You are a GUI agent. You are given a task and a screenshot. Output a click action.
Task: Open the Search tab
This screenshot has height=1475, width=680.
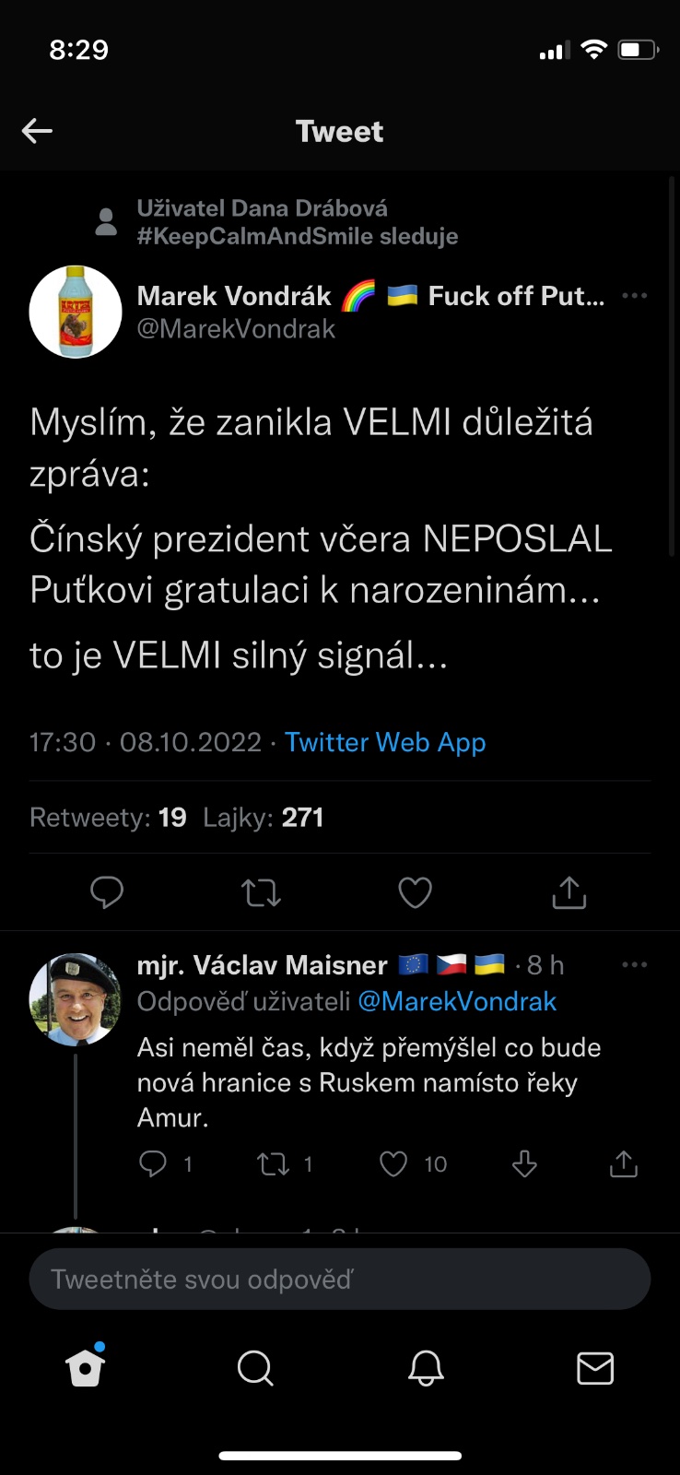click(255, 1368)
